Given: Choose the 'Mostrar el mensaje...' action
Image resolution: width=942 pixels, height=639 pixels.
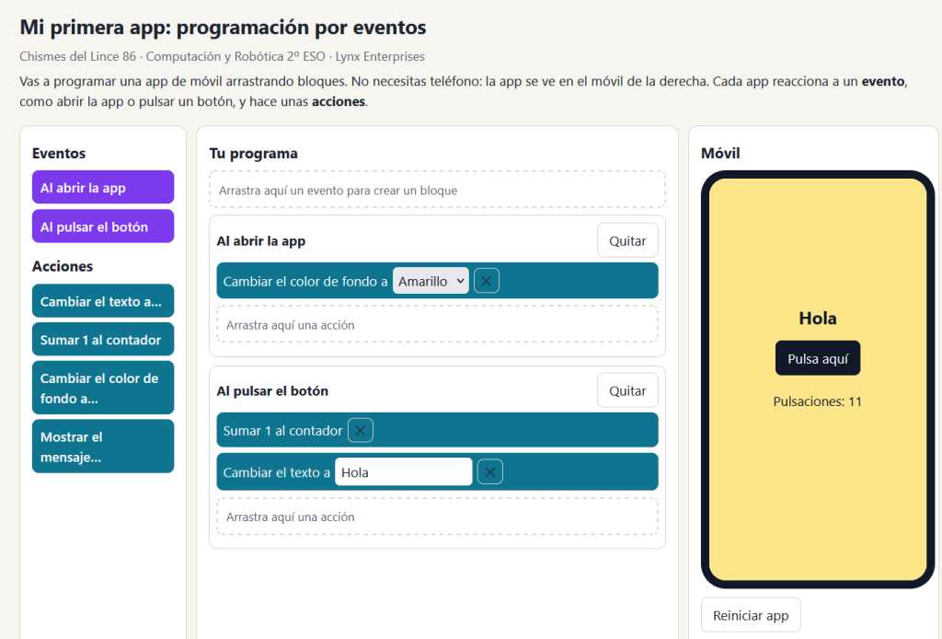Looking at the screenshot, I should pos(103,447).
